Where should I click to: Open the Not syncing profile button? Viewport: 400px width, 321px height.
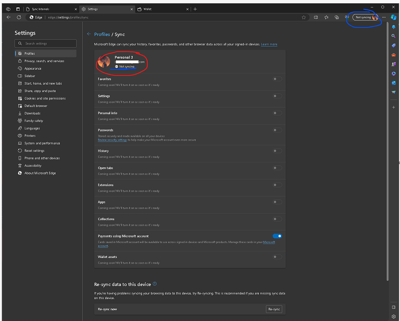(x=365, y=17)
